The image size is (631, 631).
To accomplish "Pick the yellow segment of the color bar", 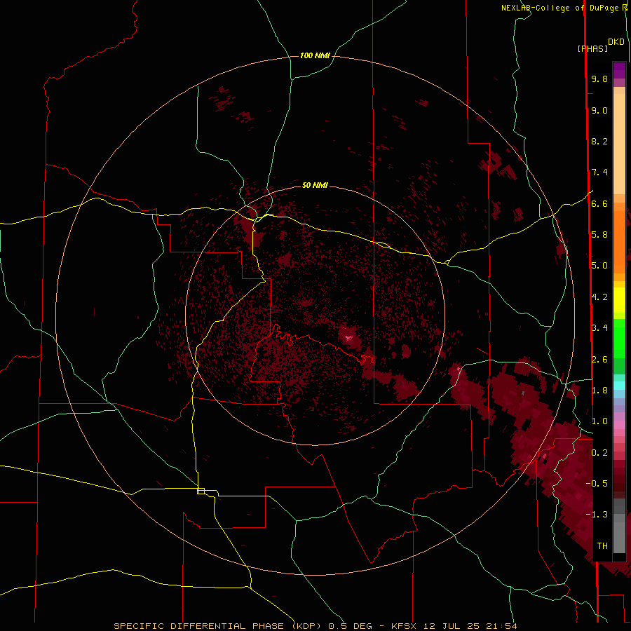I will coord(619,300).
